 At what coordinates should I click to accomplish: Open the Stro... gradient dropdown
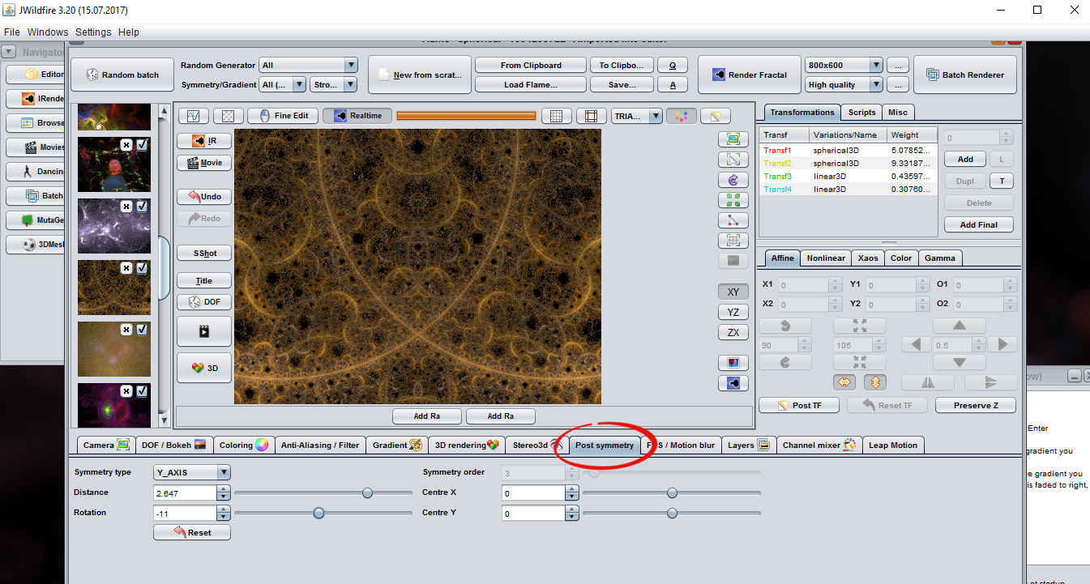(x=333, y=84)
